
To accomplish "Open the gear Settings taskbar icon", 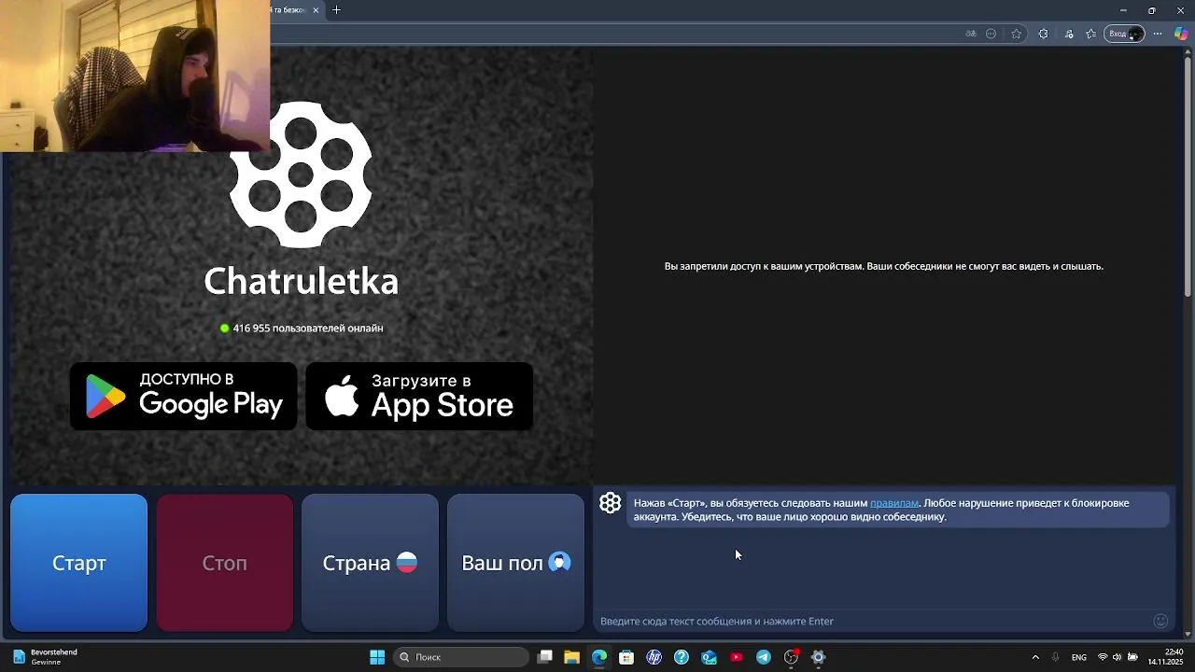I will (819, 657).
